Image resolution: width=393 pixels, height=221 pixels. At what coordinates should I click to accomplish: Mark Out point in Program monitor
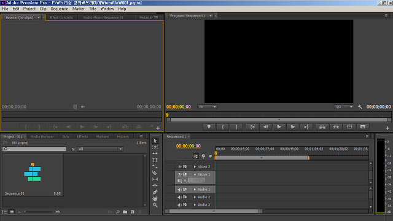(236, 127)
